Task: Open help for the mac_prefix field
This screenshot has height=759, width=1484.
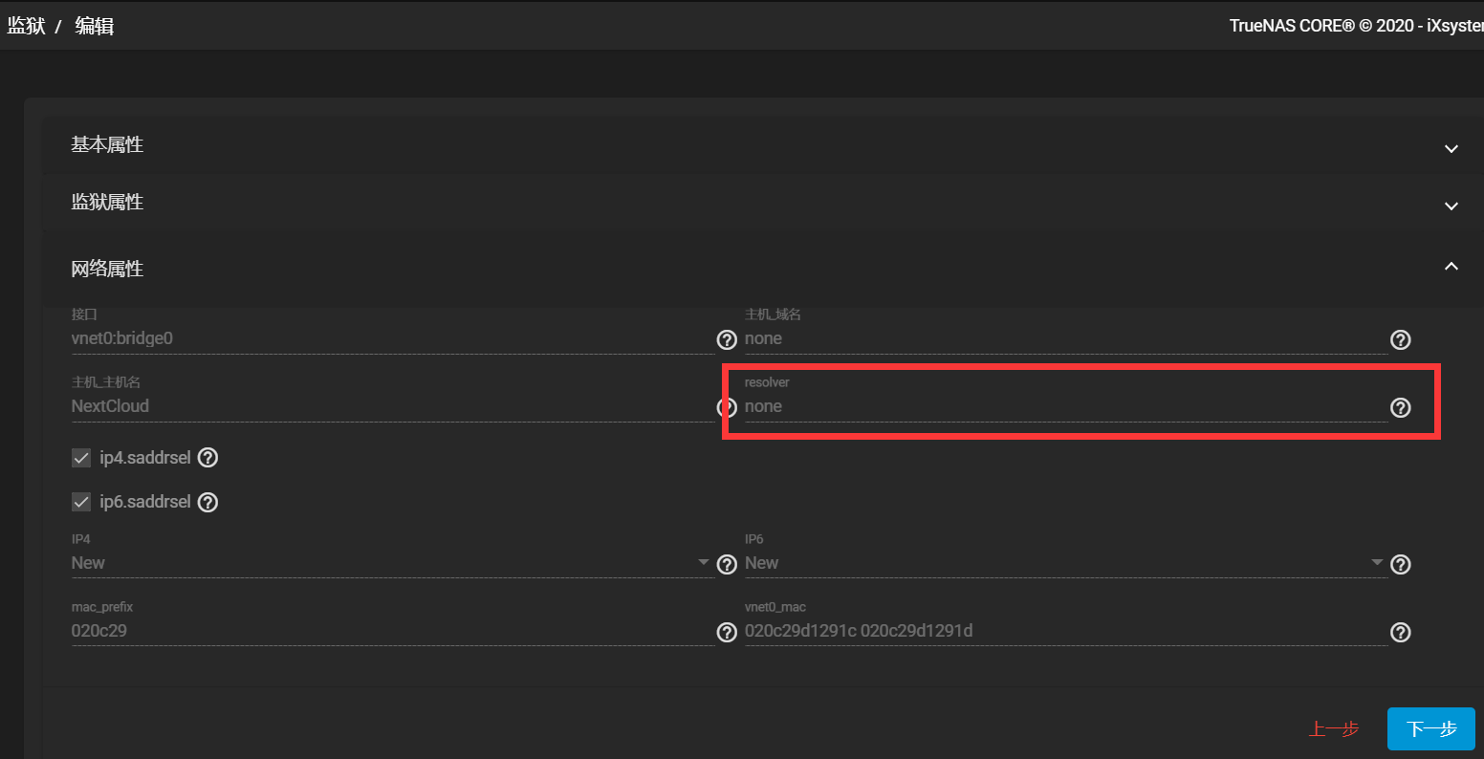Action: 727,632
